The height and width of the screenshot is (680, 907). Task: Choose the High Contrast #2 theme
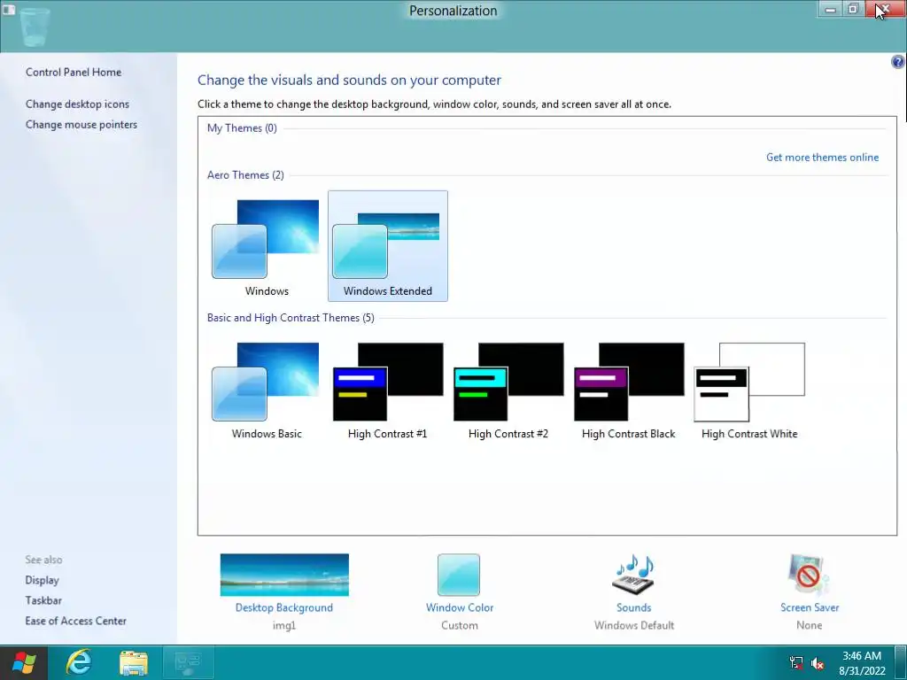click(508, 390)
